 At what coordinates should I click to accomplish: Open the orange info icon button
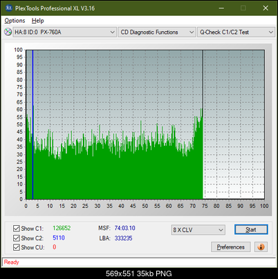(261, 247)
